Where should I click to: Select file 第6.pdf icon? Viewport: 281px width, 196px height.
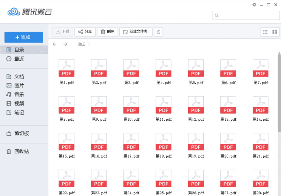[228, 68]
